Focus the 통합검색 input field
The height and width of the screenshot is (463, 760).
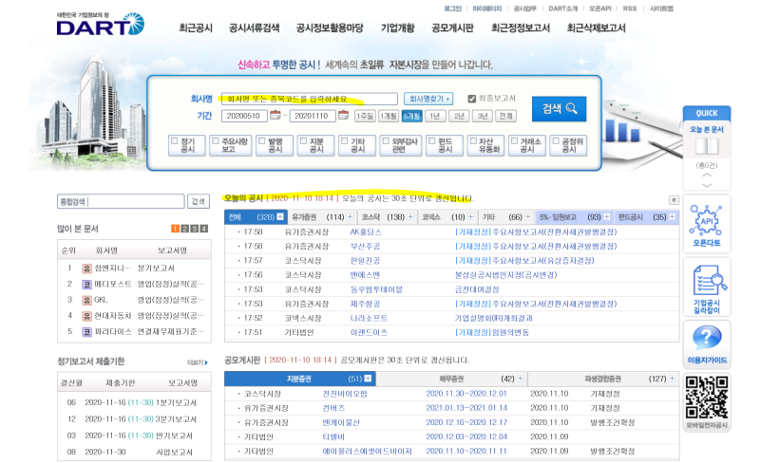[121, 201]
